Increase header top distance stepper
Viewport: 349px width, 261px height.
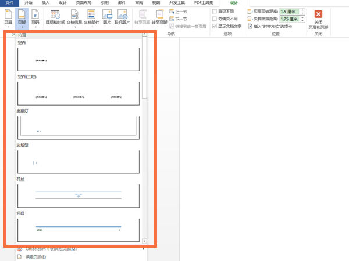click(x=302, y=10)
